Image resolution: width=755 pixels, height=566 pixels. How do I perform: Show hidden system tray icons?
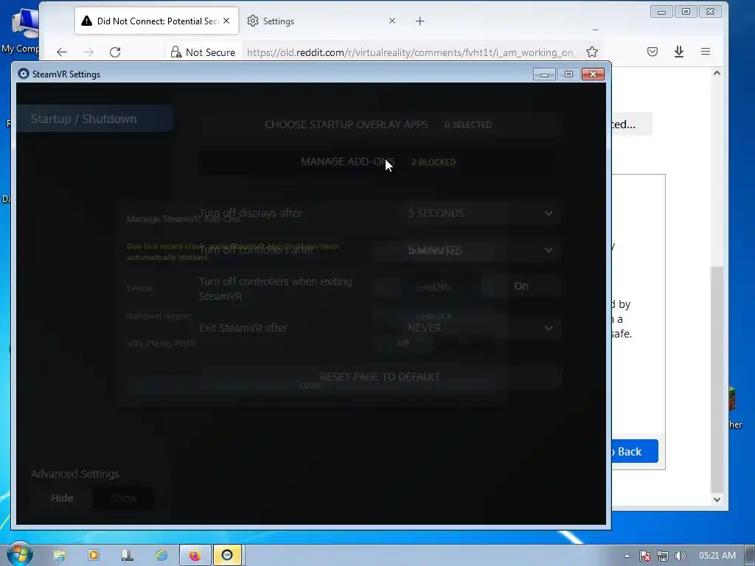click(627, 556)
